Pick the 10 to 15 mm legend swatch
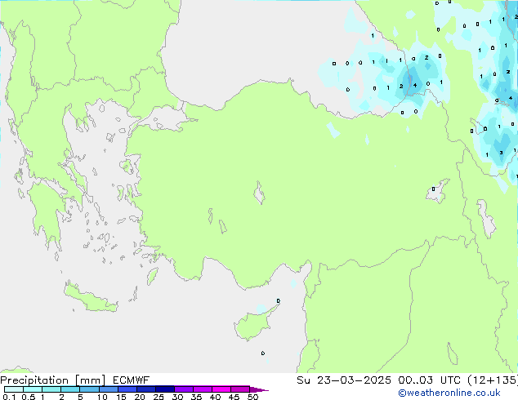 click(108, 389)
